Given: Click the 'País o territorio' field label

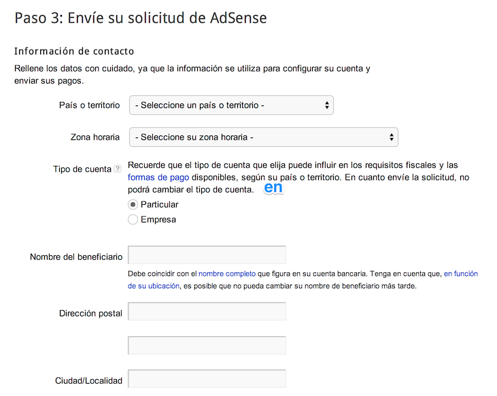Looking at the screenshot, I should (90, 105).
